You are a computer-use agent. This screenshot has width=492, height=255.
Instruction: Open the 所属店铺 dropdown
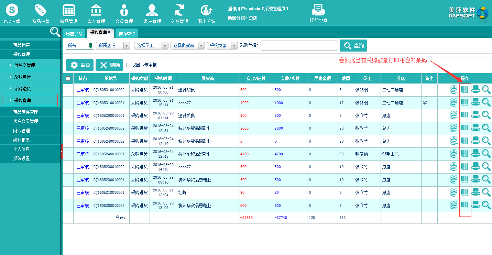(x=113, y=45)
